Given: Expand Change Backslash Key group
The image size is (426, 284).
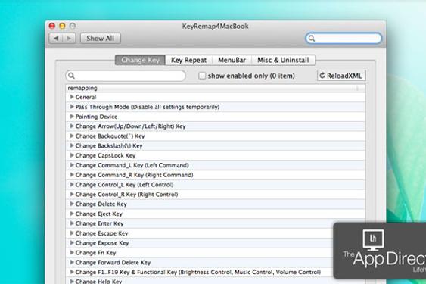Looking at the screenshot, I should click(72, 145).
